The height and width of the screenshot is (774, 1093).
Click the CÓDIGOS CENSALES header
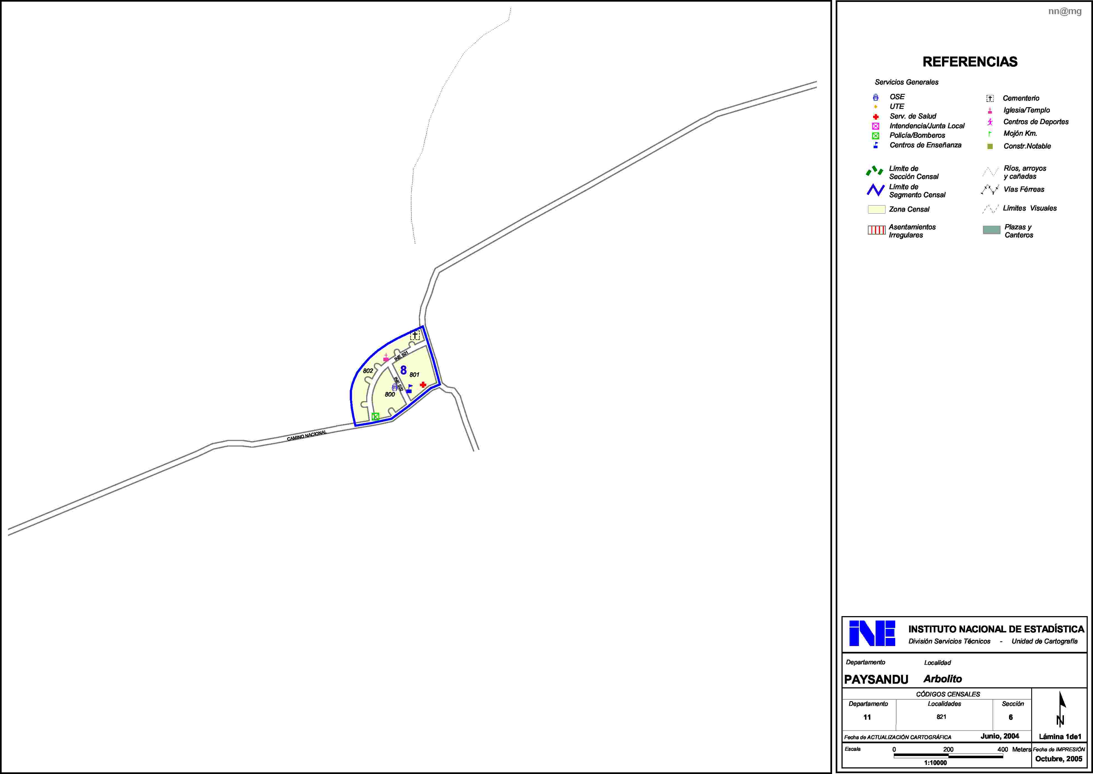(948, 694)
